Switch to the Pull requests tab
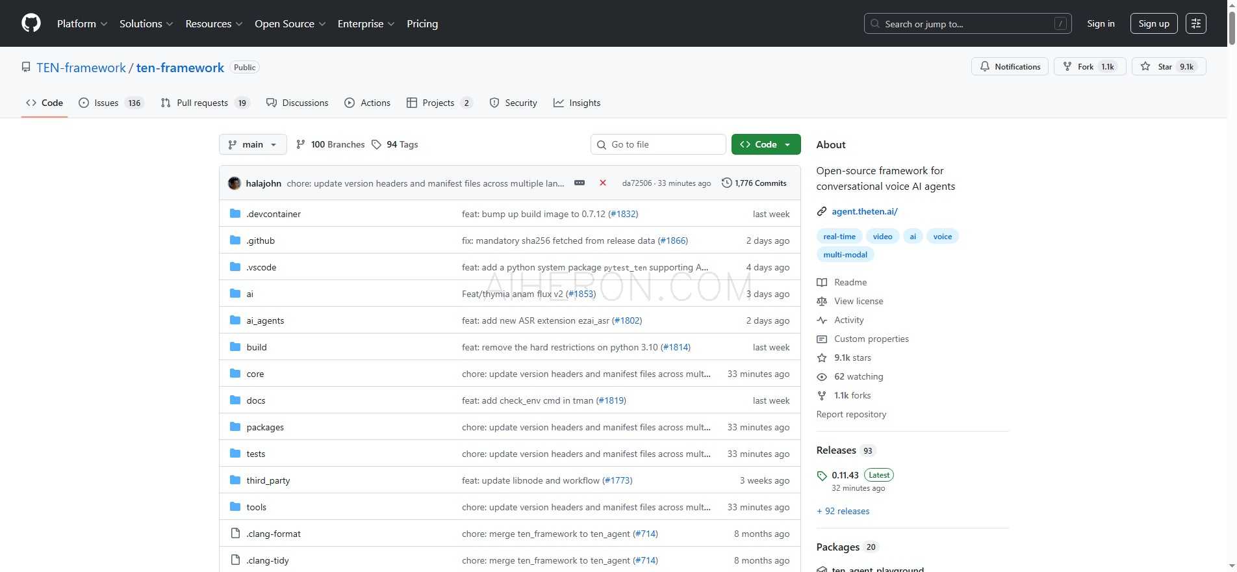Screen dimensions: 1237x572 204,103
